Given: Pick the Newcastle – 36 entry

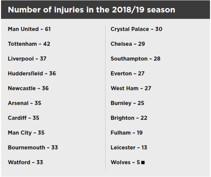Looking at the screenshot, I should click(29, 88).
